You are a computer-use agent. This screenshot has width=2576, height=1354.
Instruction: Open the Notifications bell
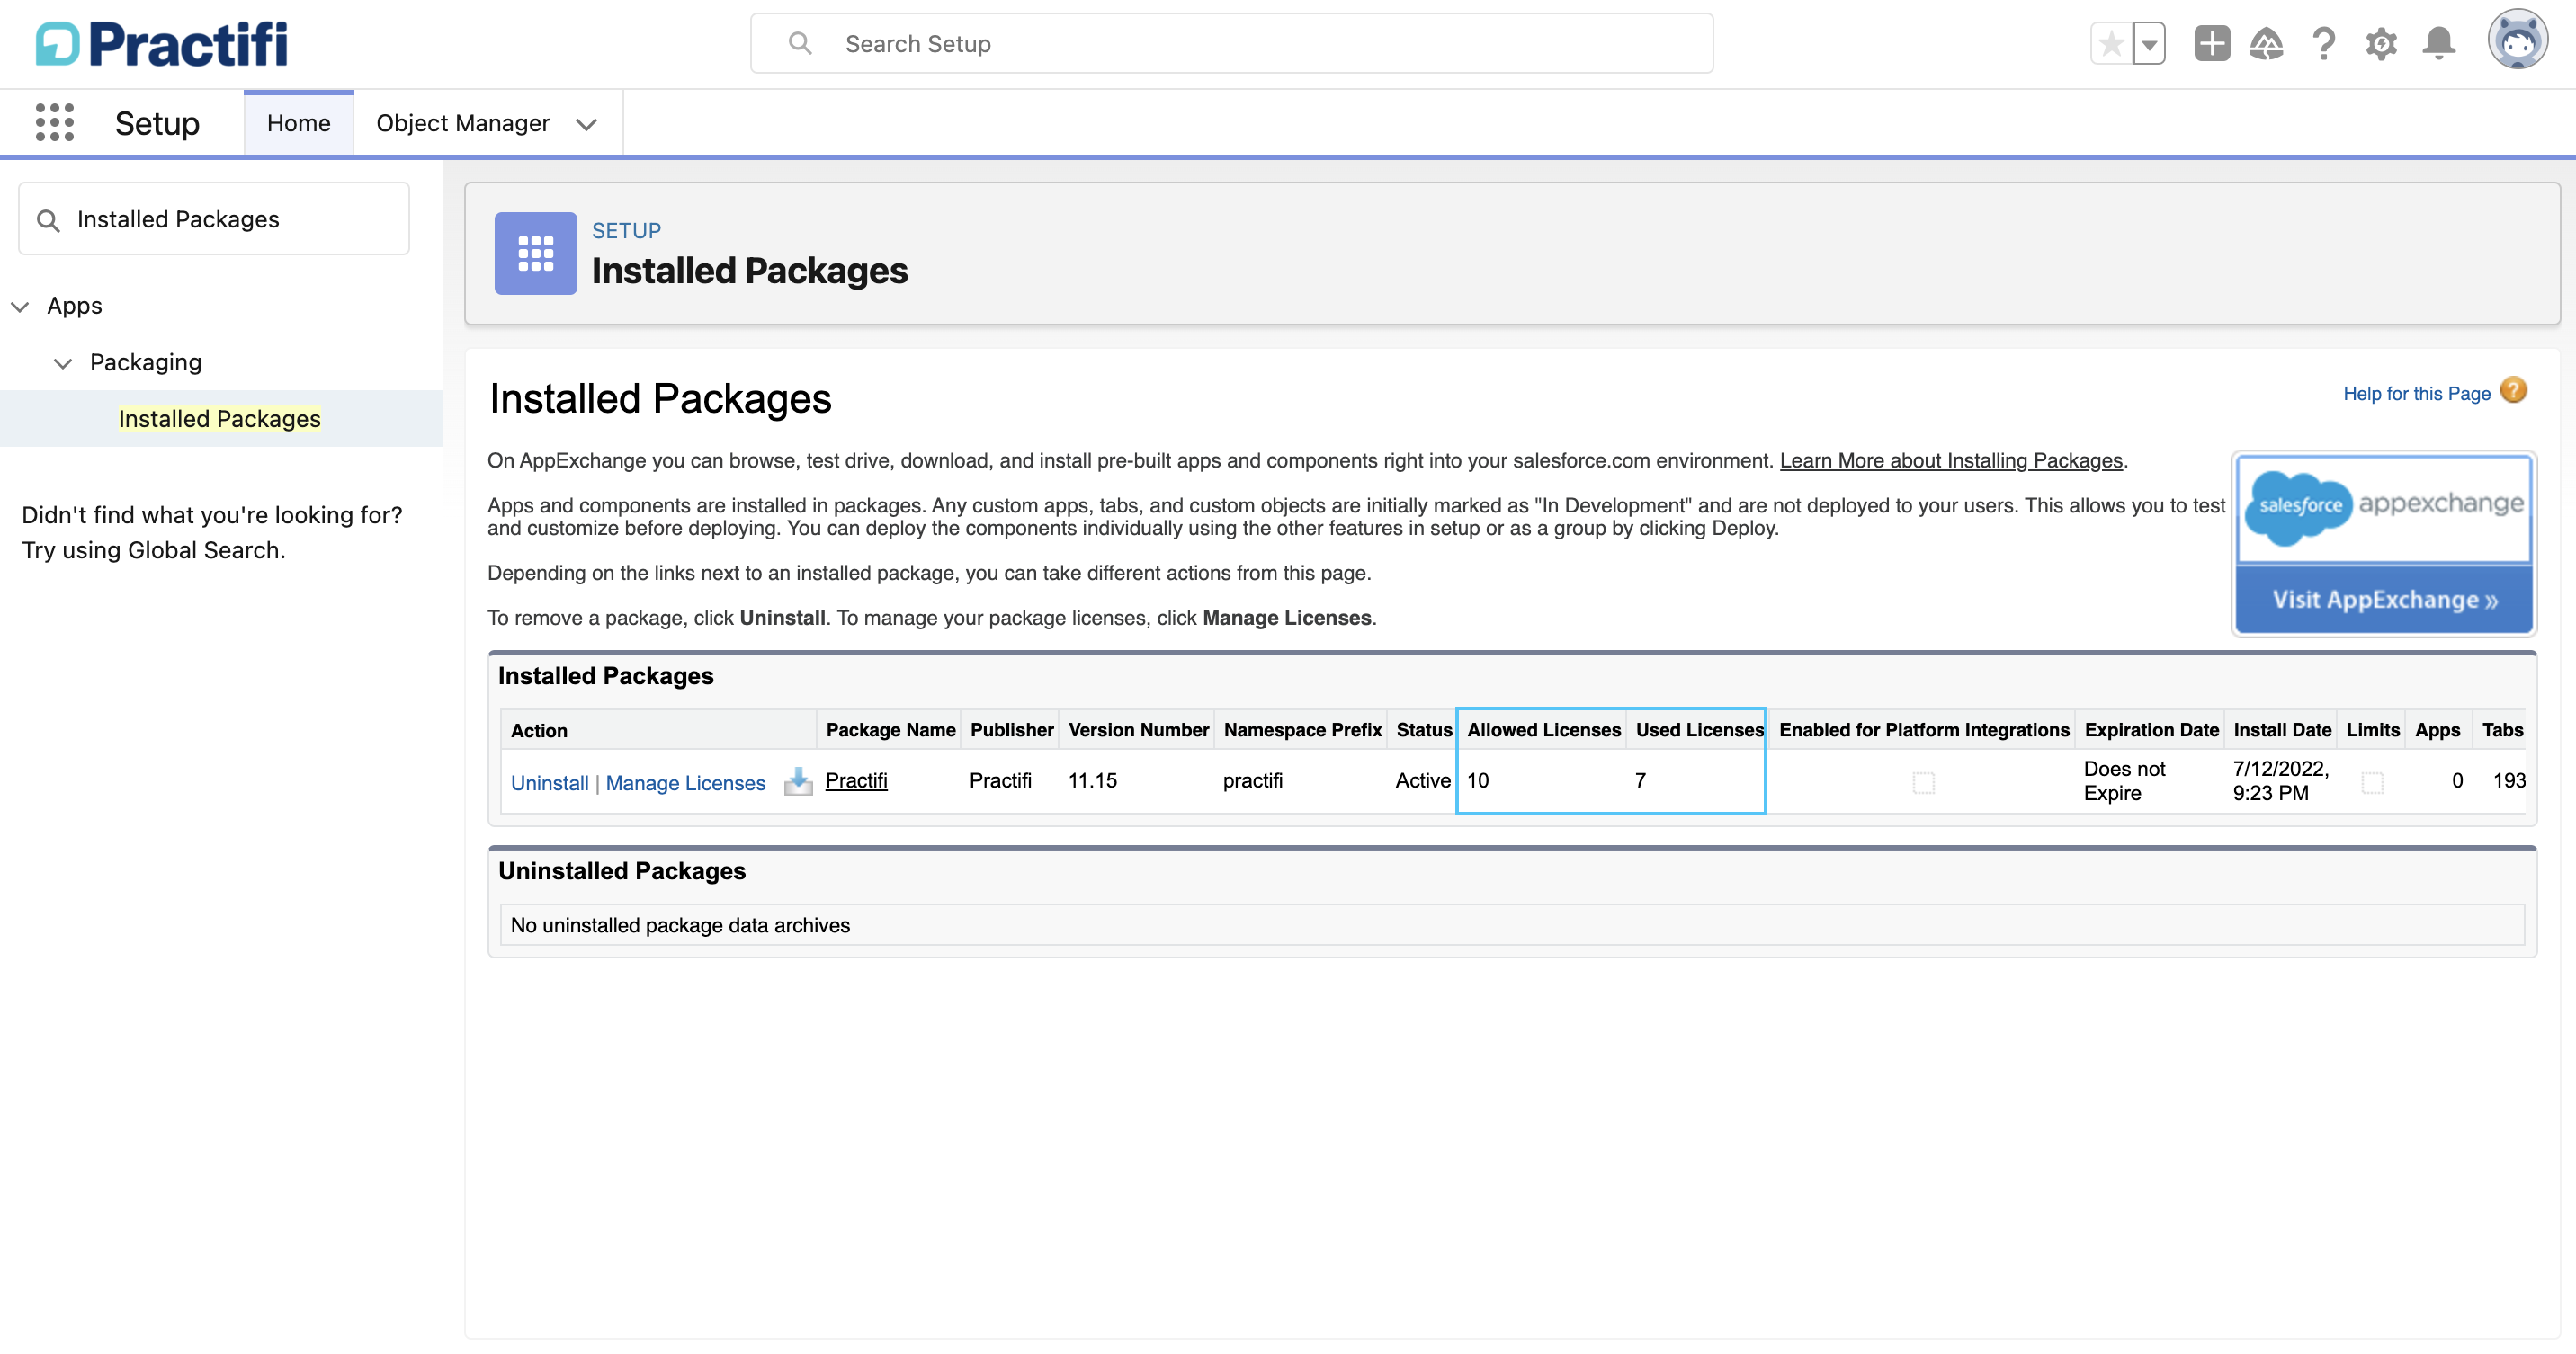pyautogui.click(x=2439, y=44)
